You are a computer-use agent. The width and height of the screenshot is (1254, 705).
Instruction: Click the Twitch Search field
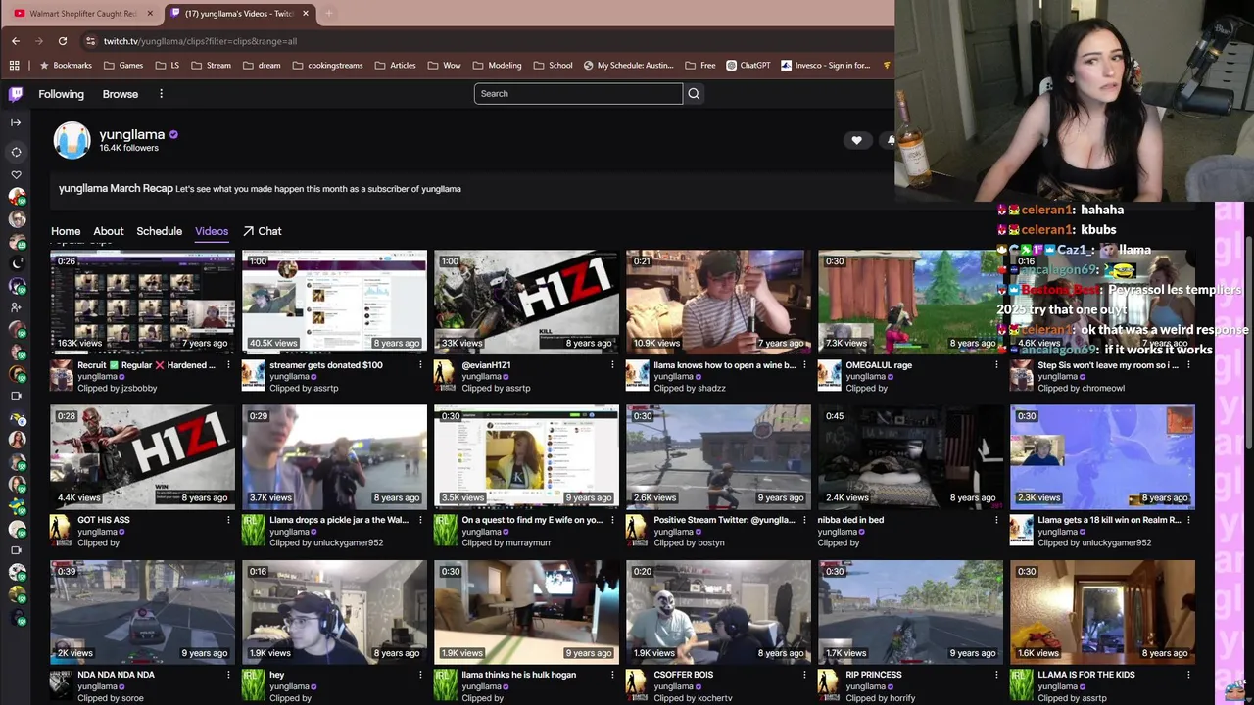578,94
